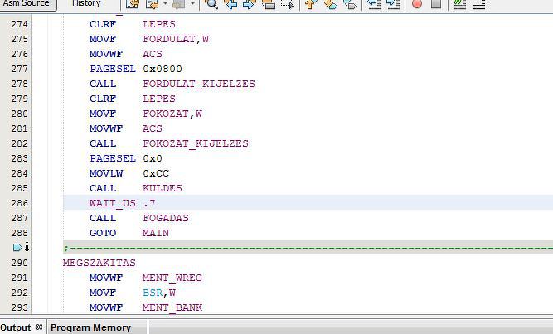Toggle Bookmark toolbar icon

tap(350, 4)
